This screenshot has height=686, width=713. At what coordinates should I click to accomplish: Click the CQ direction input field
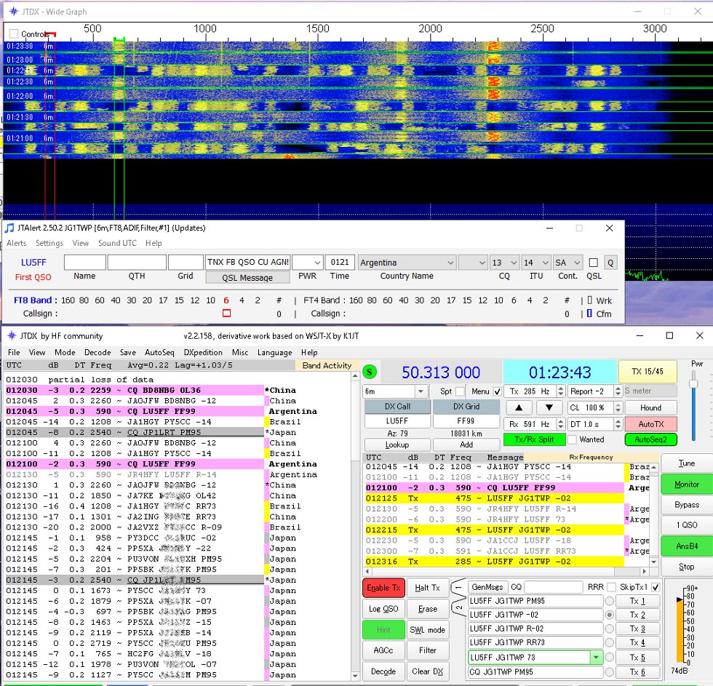pyautogui.click(x=553, y=587)
